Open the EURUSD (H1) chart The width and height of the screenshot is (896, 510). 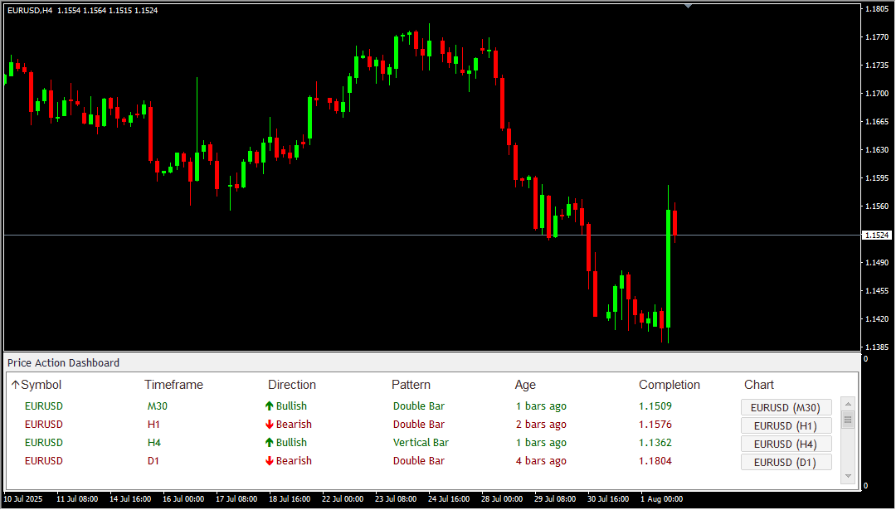pos(786,425)
